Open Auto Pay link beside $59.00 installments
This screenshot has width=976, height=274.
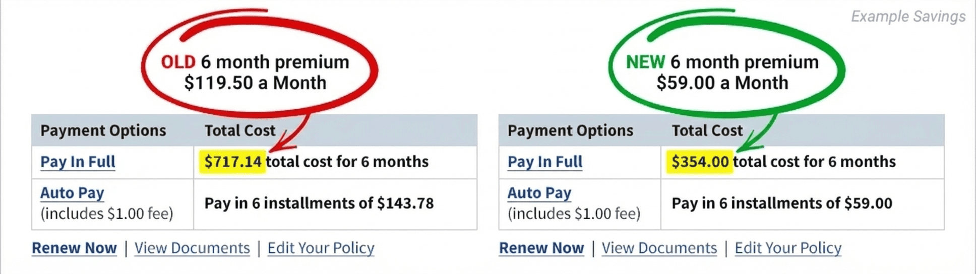pyautogui.click(x=539, y=193)
